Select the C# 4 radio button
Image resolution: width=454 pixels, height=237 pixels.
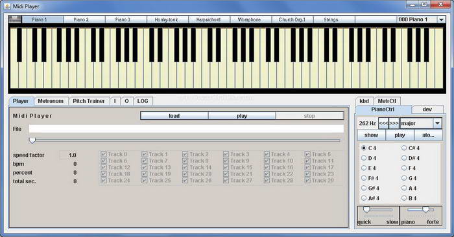(404, 148)
